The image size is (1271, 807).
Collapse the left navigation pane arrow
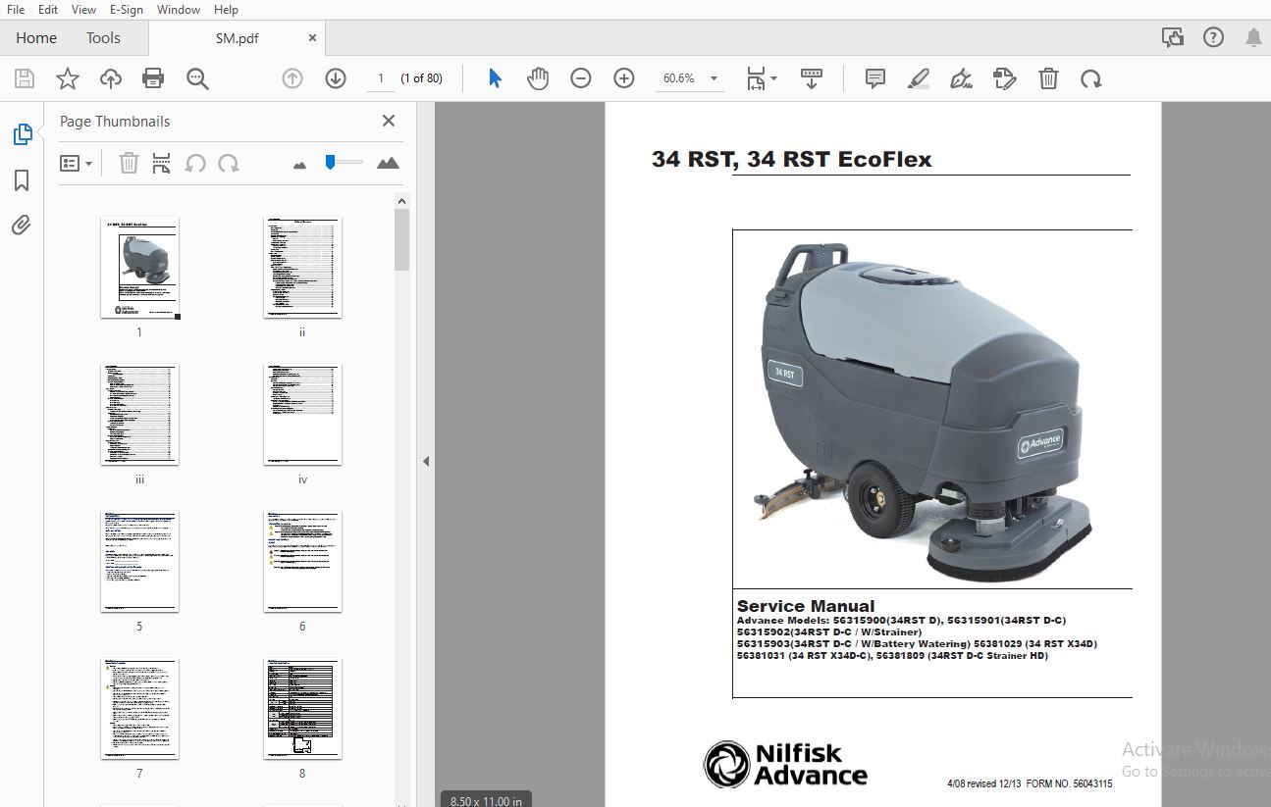pyautogui.click(x=426, y=461)
